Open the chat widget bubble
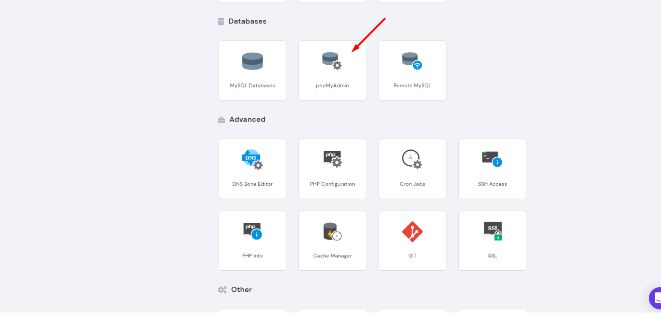Viewport: 661px width, 317px height. point(655,298)
